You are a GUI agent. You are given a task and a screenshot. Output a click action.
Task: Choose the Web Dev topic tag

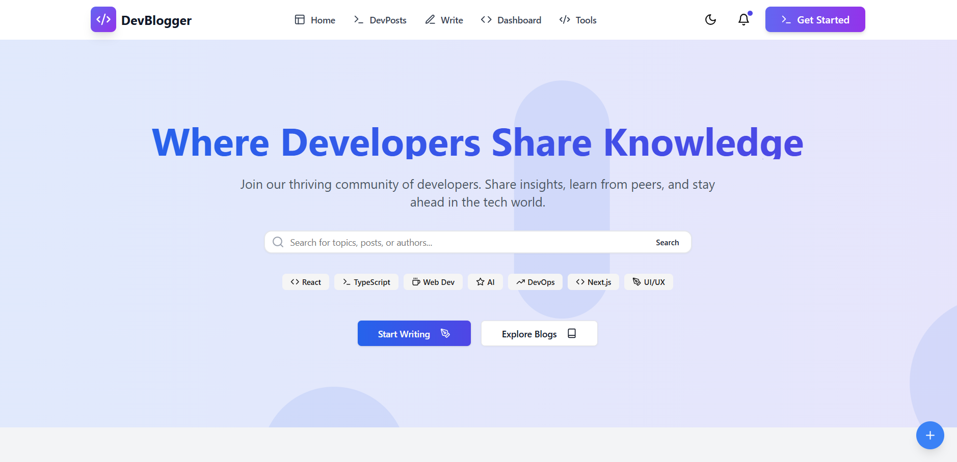[x=433, y=282]
